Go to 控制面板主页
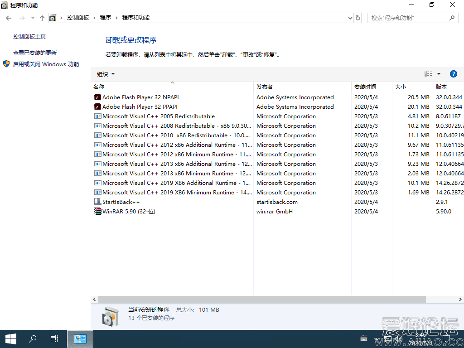 point(29,36)
